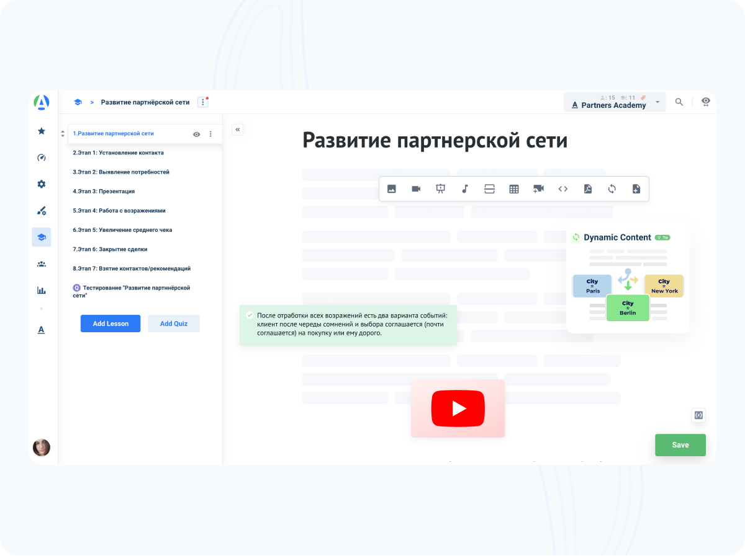Viewport: 745px width, 556px height.
Task: Select lesson 'Этап 3: Презентация'
Action: point(104,192)
